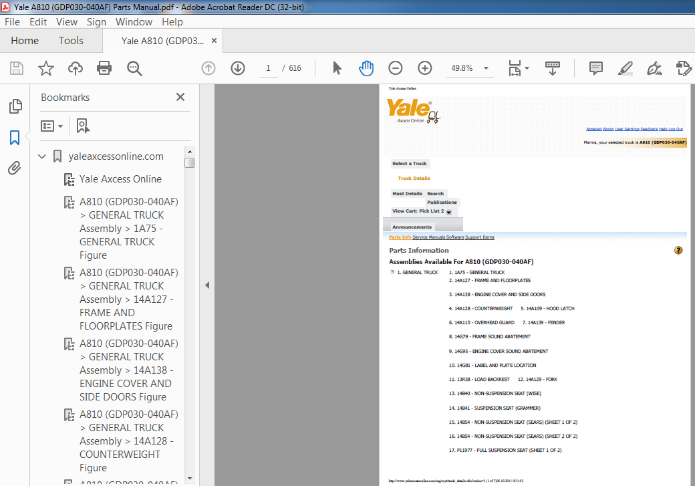Screen dimensions: 695x486
Task: Open the 14A128 COUNTERWEIGHT Figure bookmark
Action: pyautogui.click(x=128, y=441)
